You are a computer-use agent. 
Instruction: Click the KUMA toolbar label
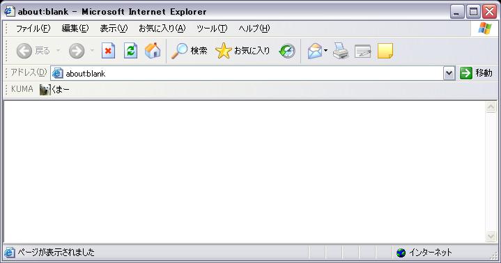[x=22, y=89]
